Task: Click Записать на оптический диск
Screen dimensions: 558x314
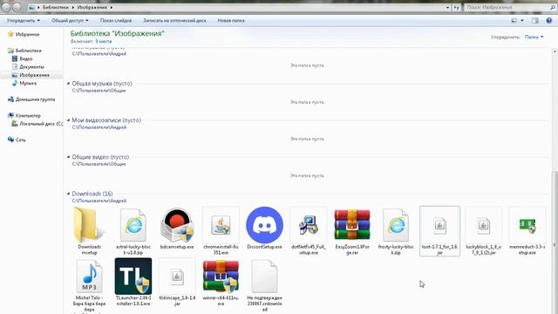Action: 174,20
